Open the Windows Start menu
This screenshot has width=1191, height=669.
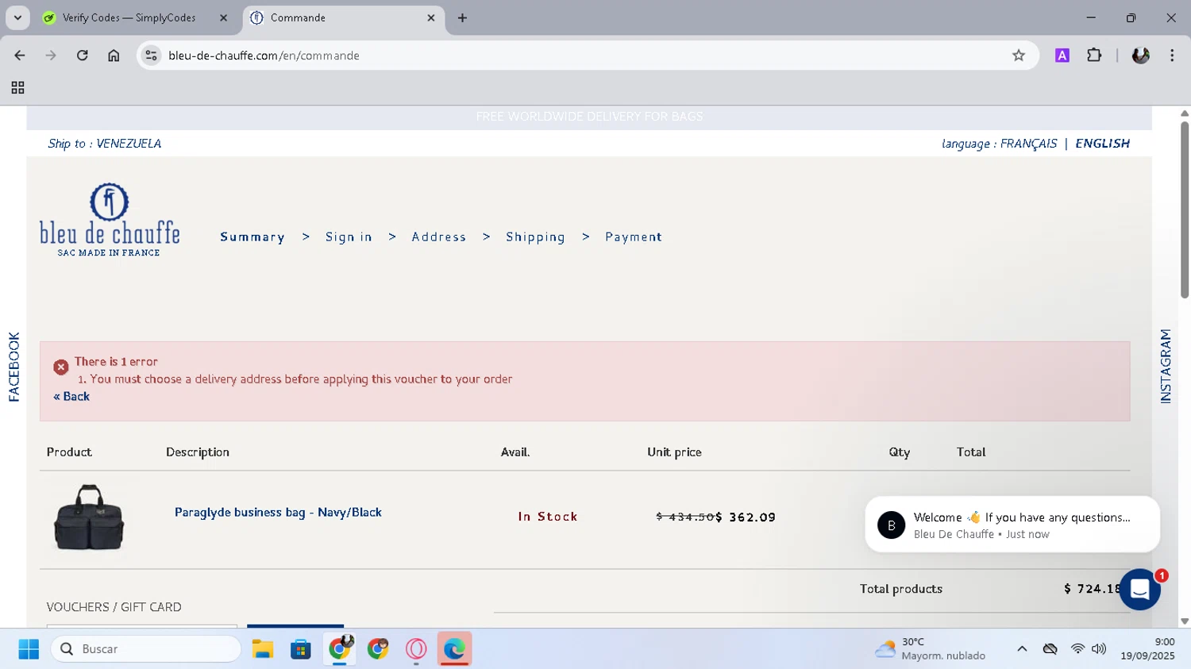pyautogui.click(x=29, y=649)
